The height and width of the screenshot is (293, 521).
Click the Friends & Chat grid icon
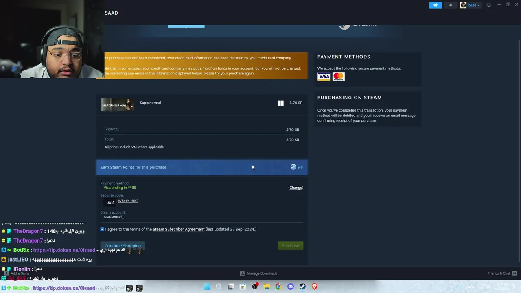point(514,273)
